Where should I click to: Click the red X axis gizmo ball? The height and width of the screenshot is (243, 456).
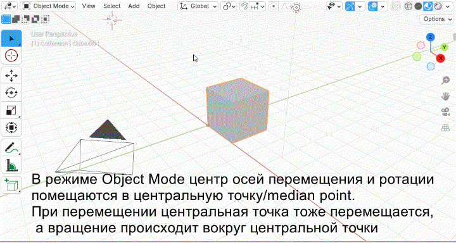[441, 58]
